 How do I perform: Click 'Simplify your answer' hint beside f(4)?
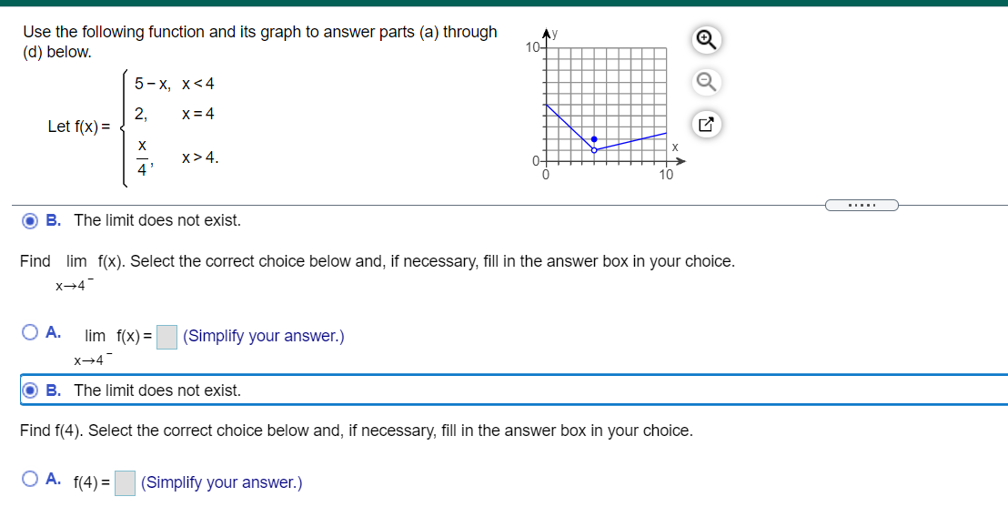[x=221, y=482]
